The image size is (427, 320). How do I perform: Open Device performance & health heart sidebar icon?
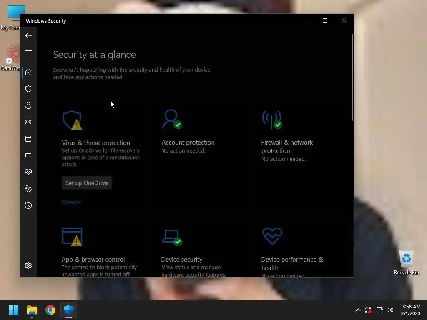tap(28, 172)
